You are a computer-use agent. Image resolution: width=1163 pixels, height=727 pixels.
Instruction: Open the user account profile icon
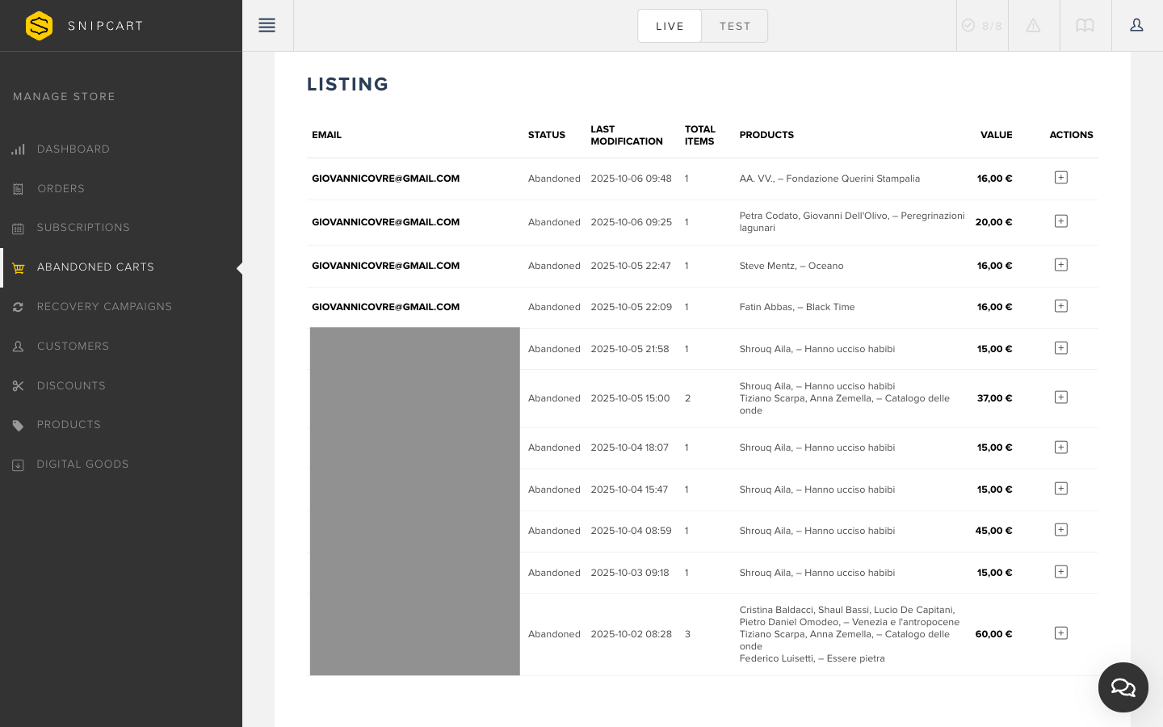(x=1136, y=26)
